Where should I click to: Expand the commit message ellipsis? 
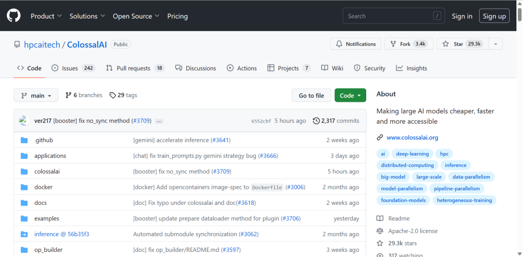[x=159, y=121]
